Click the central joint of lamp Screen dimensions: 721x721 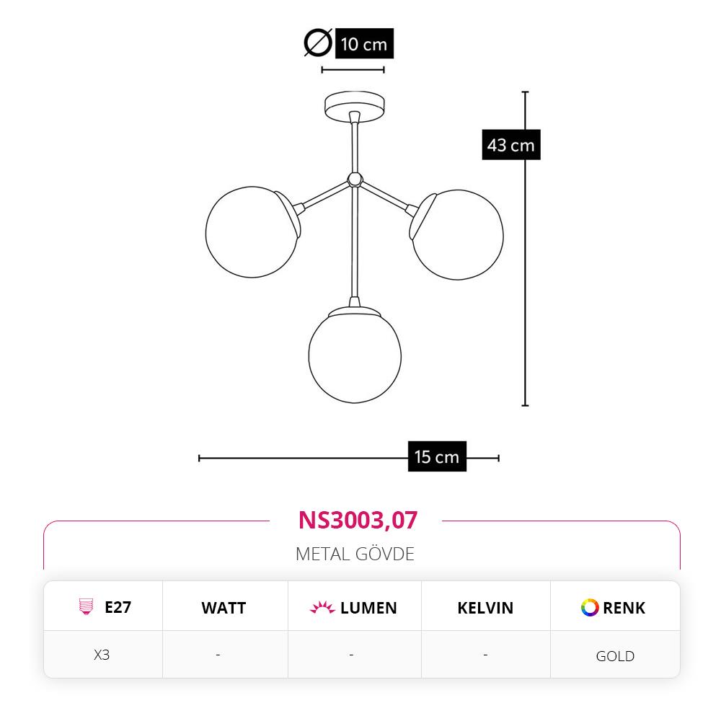[x=355, y=179]
